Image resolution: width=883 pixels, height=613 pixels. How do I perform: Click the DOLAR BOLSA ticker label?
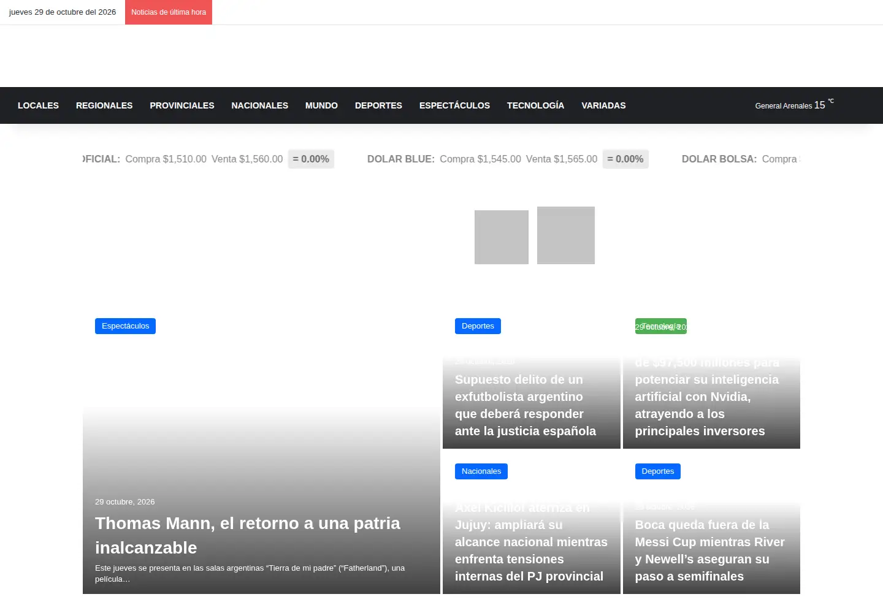pyautogui.click(x=719, y=159)
